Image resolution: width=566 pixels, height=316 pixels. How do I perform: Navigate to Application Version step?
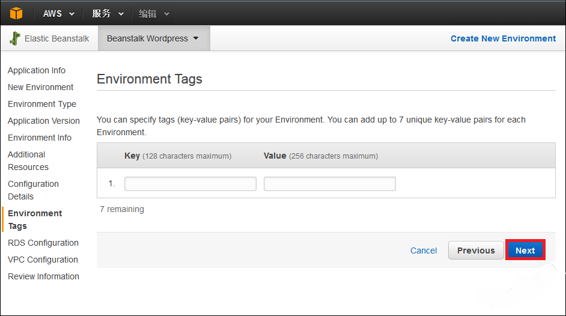pyautogui.click(x=44, y=121)
